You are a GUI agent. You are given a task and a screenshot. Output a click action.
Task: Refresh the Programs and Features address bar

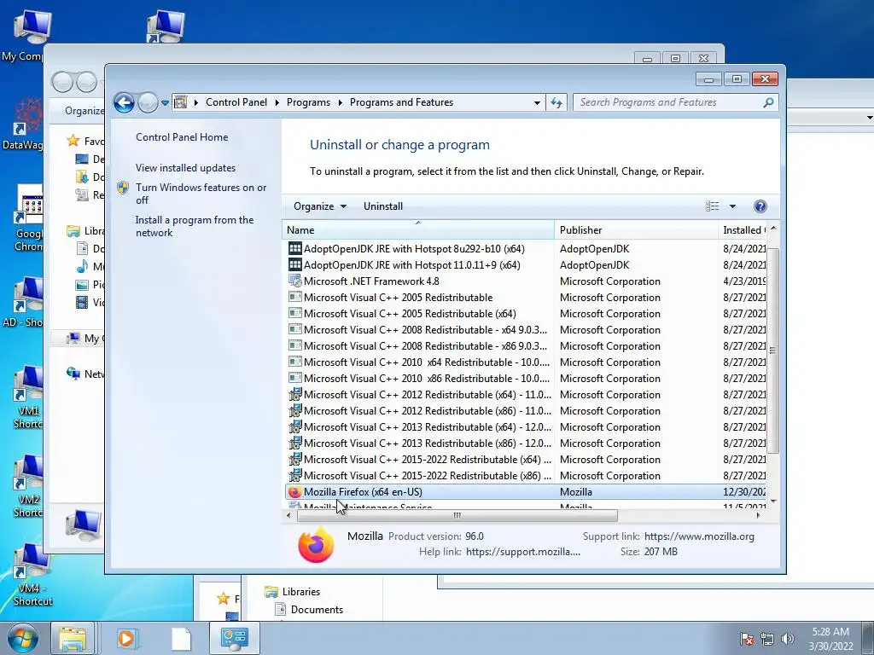point(556,102)
